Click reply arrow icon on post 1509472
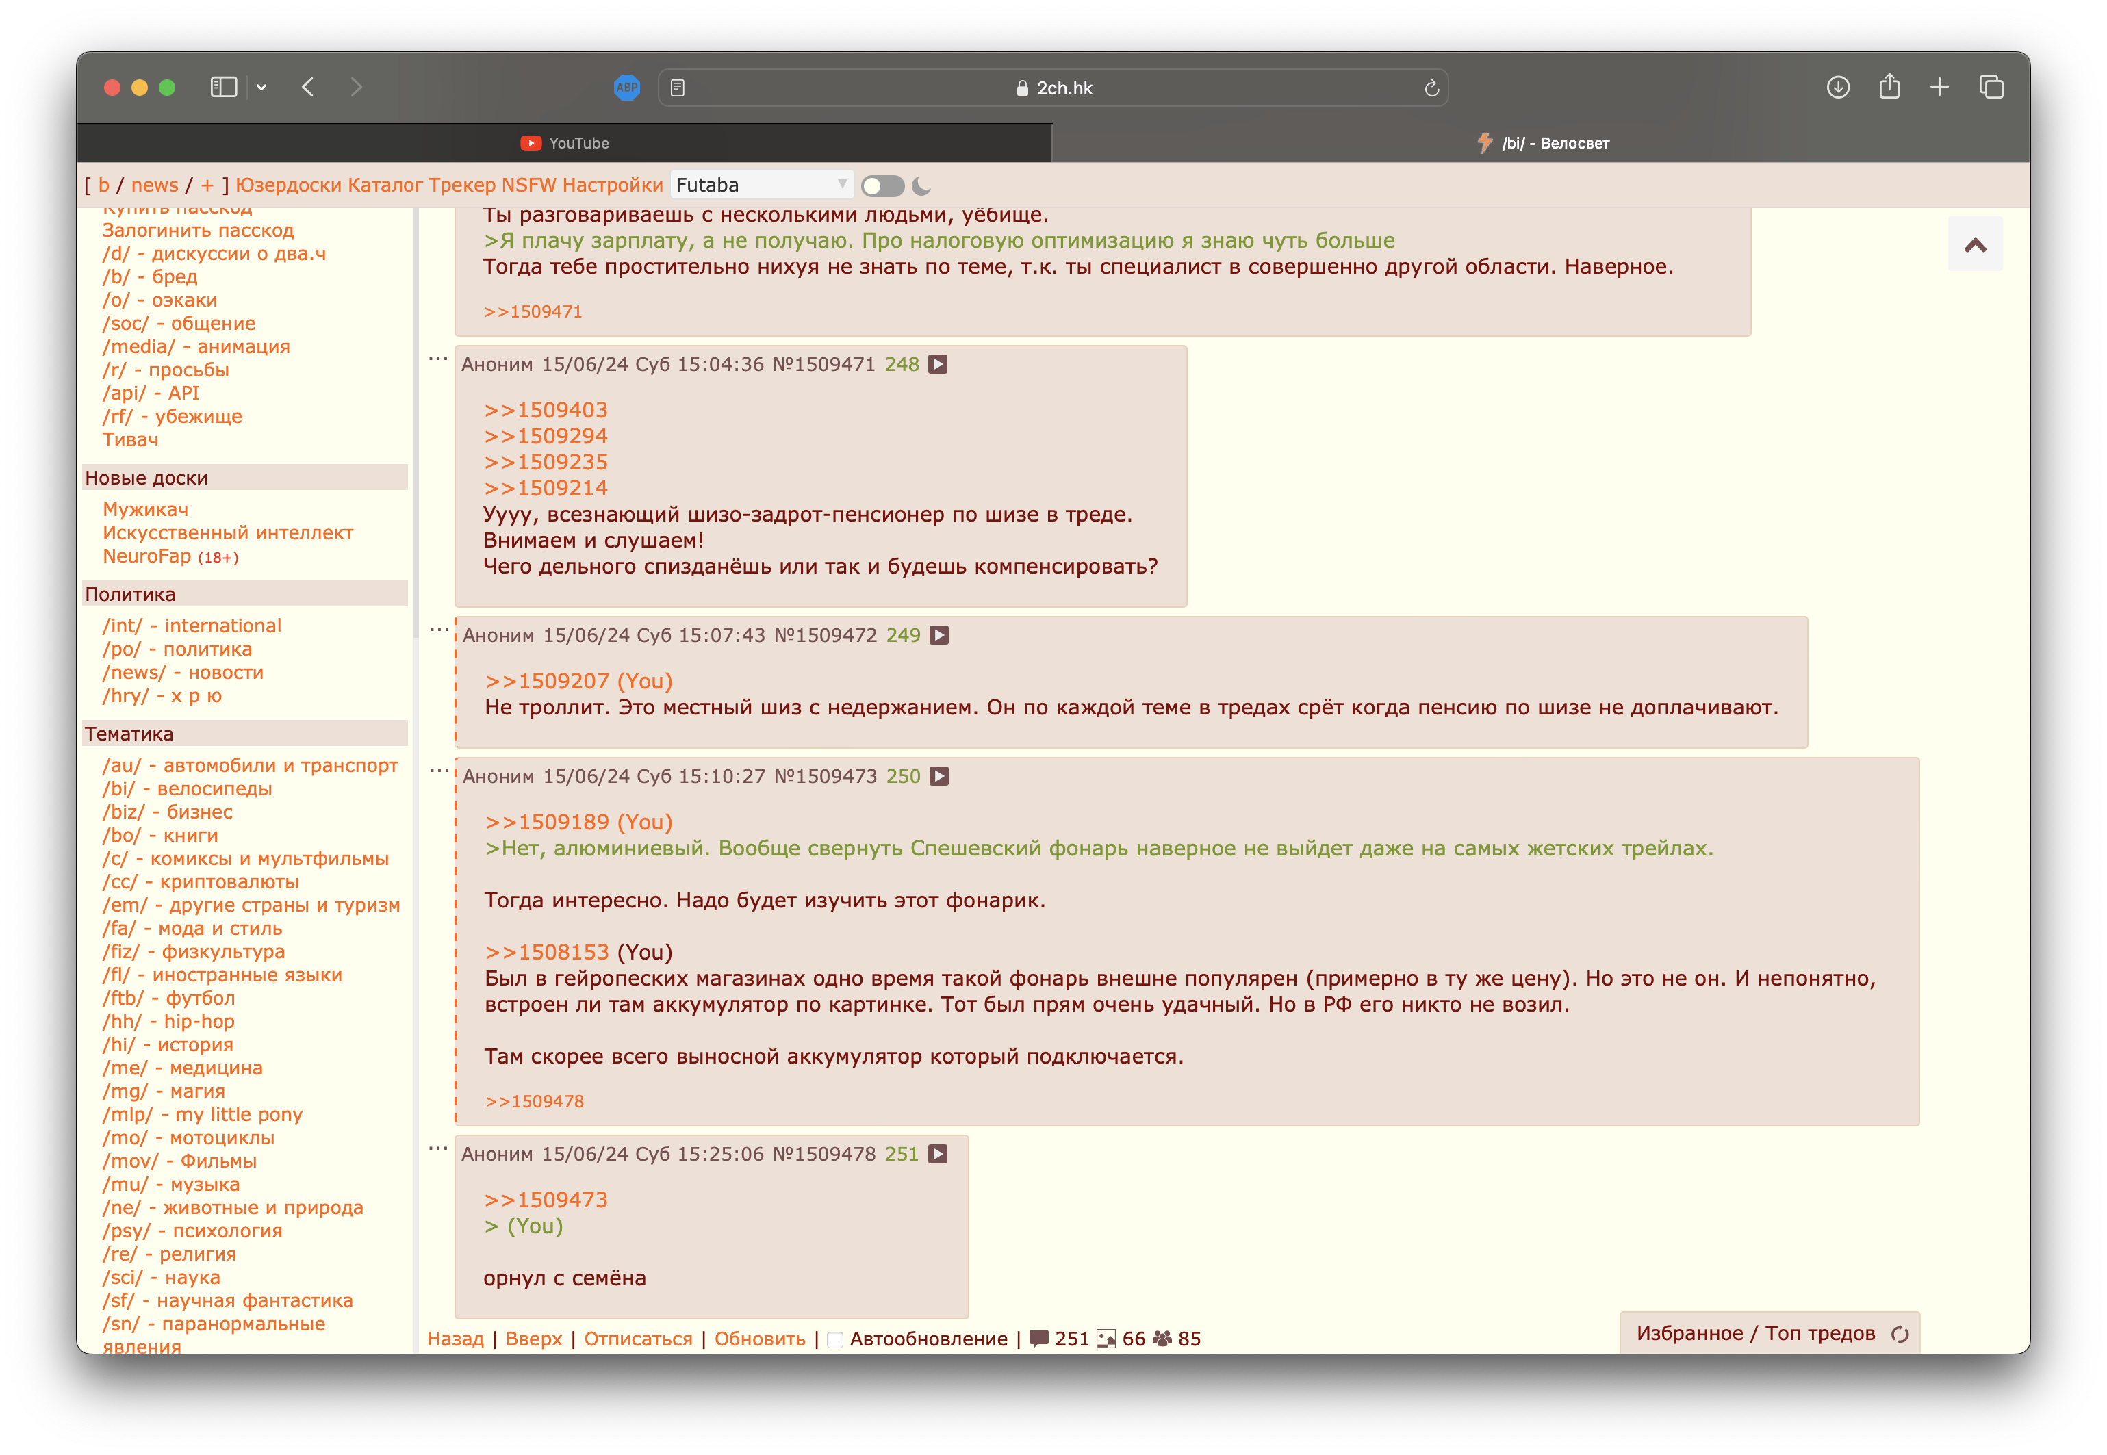The image size is (2107, 1455). [939, 635]
